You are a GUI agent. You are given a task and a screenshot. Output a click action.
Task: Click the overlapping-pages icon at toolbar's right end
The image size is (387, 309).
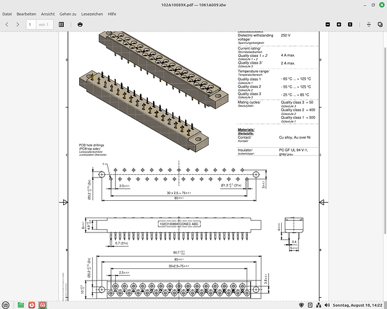point(380,24)
